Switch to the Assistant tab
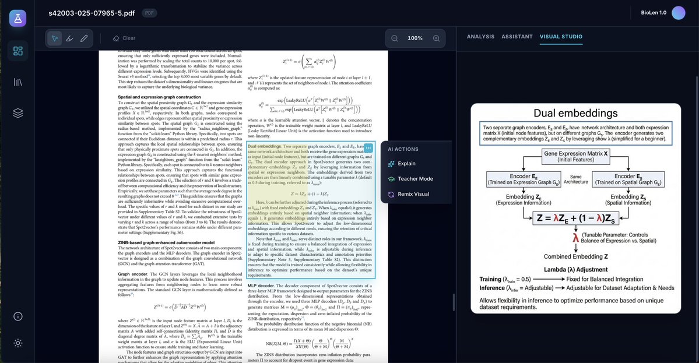Screen dimensions: 699x363 coord(517,36)
